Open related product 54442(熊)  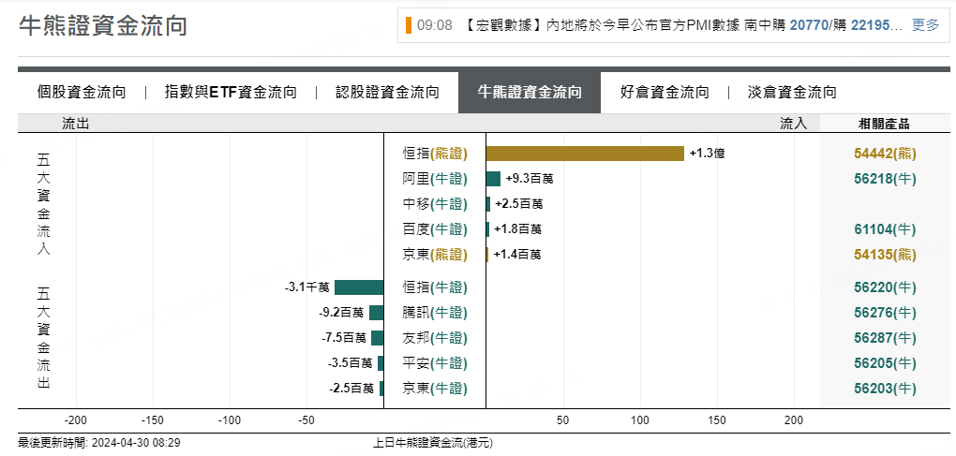[x=886, y=154]
